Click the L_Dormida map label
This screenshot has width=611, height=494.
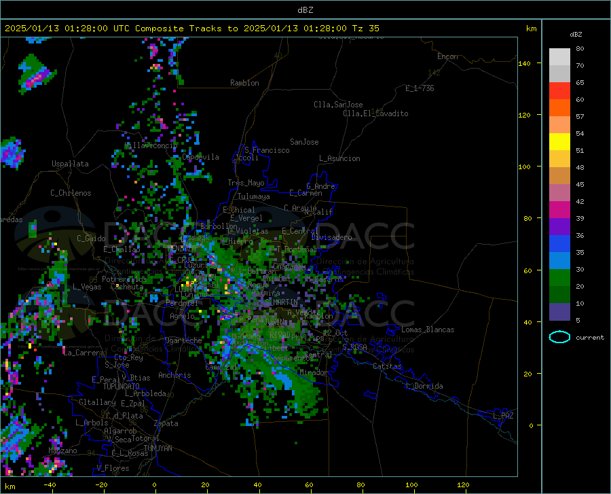[x=424, y=386]
